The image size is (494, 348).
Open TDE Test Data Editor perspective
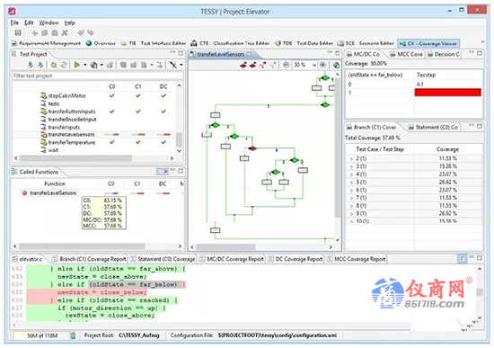click(x=304, y=43)
